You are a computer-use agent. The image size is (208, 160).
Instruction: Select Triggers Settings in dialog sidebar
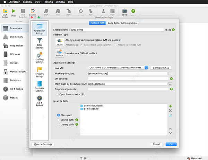tap(40, 72)
